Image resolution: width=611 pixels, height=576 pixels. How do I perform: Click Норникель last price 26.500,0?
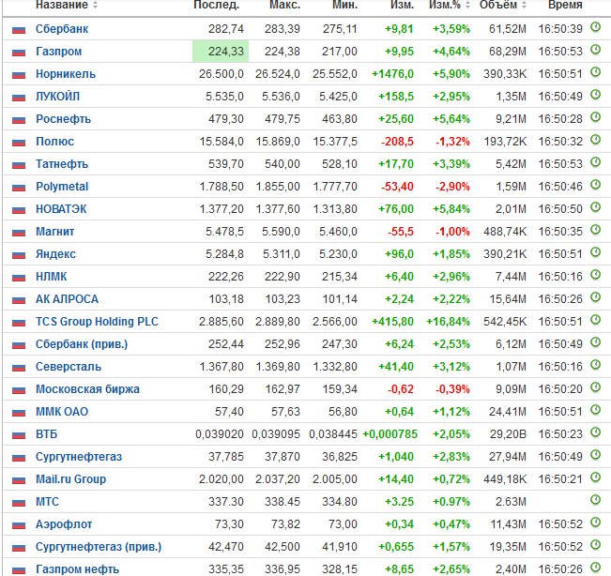pos(221,74)
